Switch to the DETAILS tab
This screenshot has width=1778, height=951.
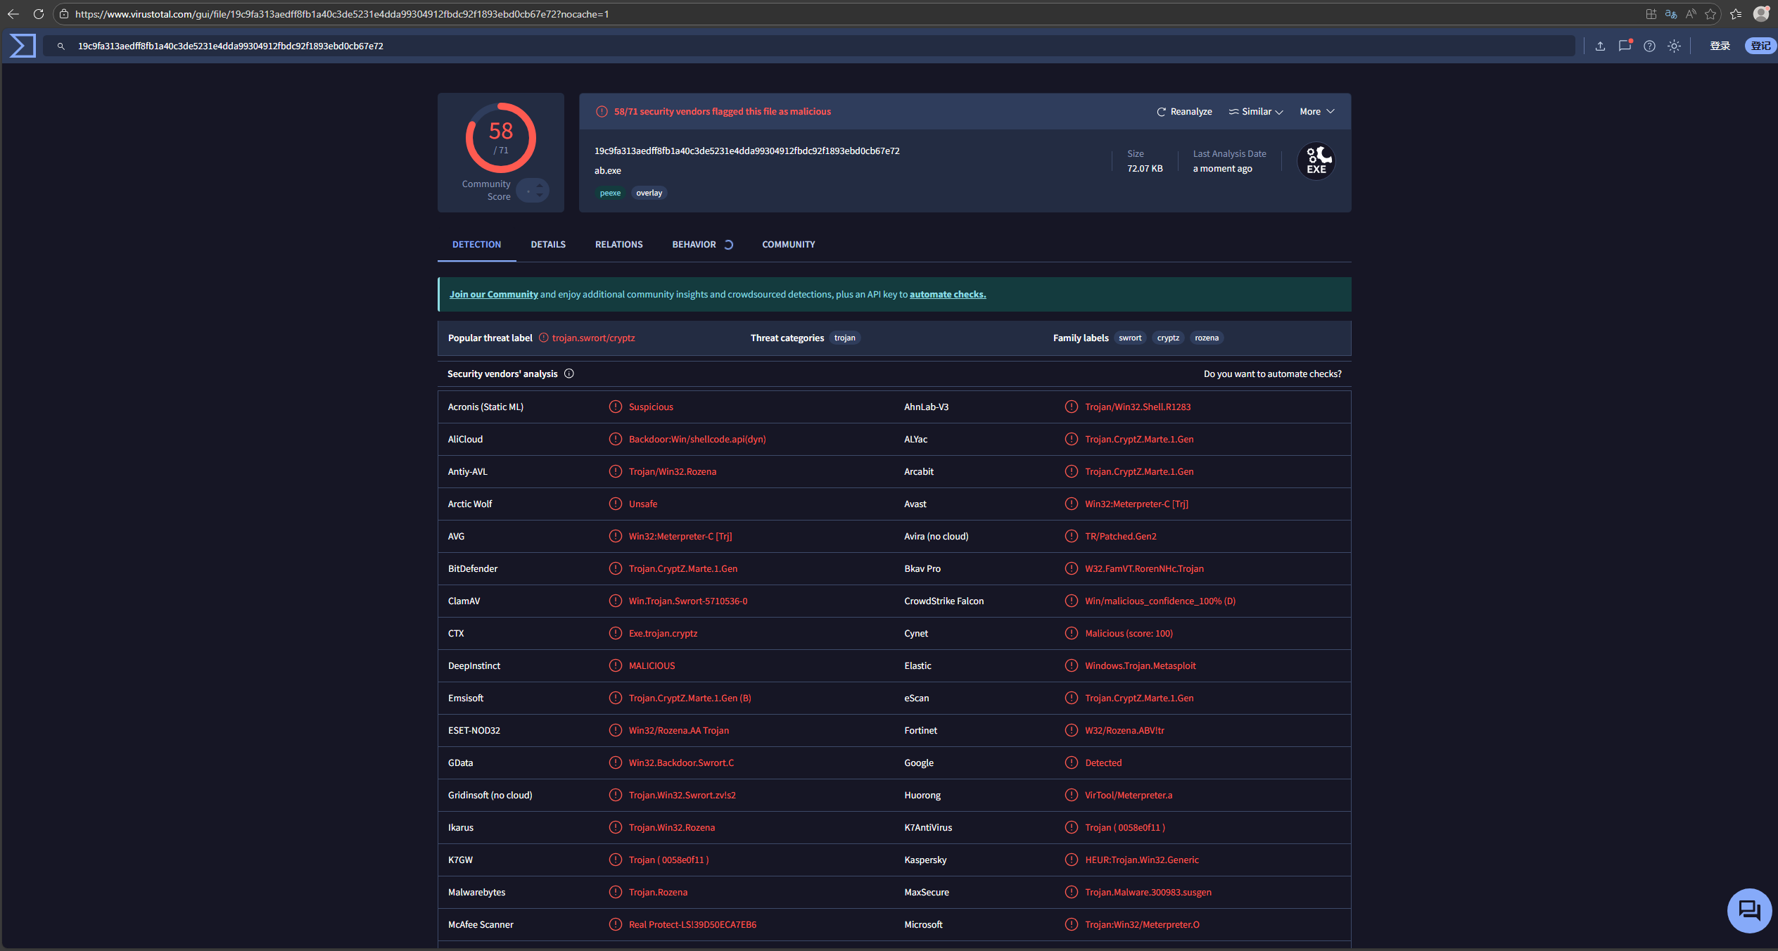point(548,245)
